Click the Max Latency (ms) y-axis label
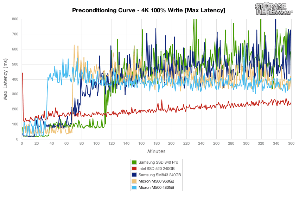The image size is (299, 199). pos(5,79)
